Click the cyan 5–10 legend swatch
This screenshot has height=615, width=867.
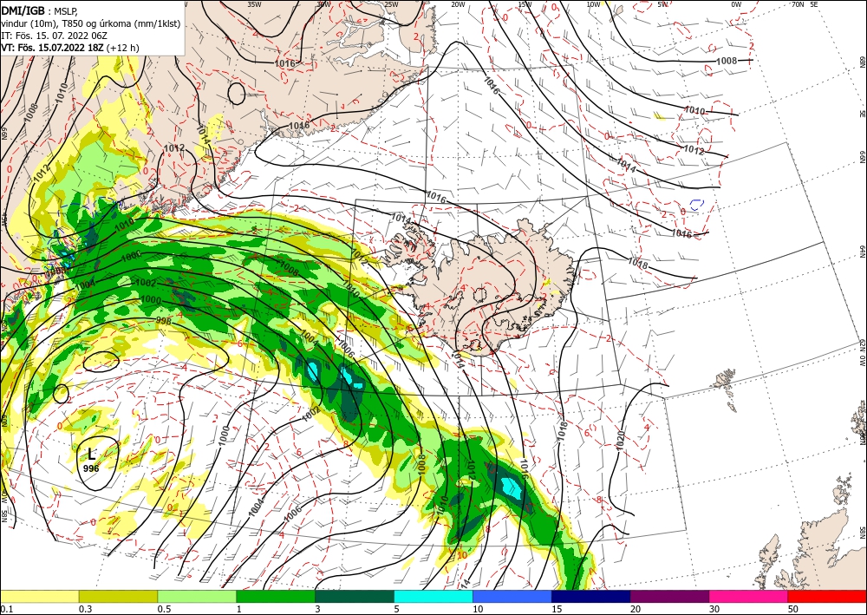click(x=433, y=596)
